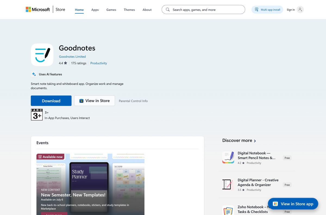Click the Download button
Viewport: 326px width, 215px height.
point(51,101)
